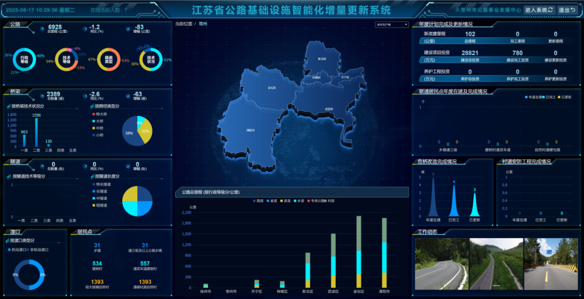Click the 大桥 cyan legend swatch

92,121
